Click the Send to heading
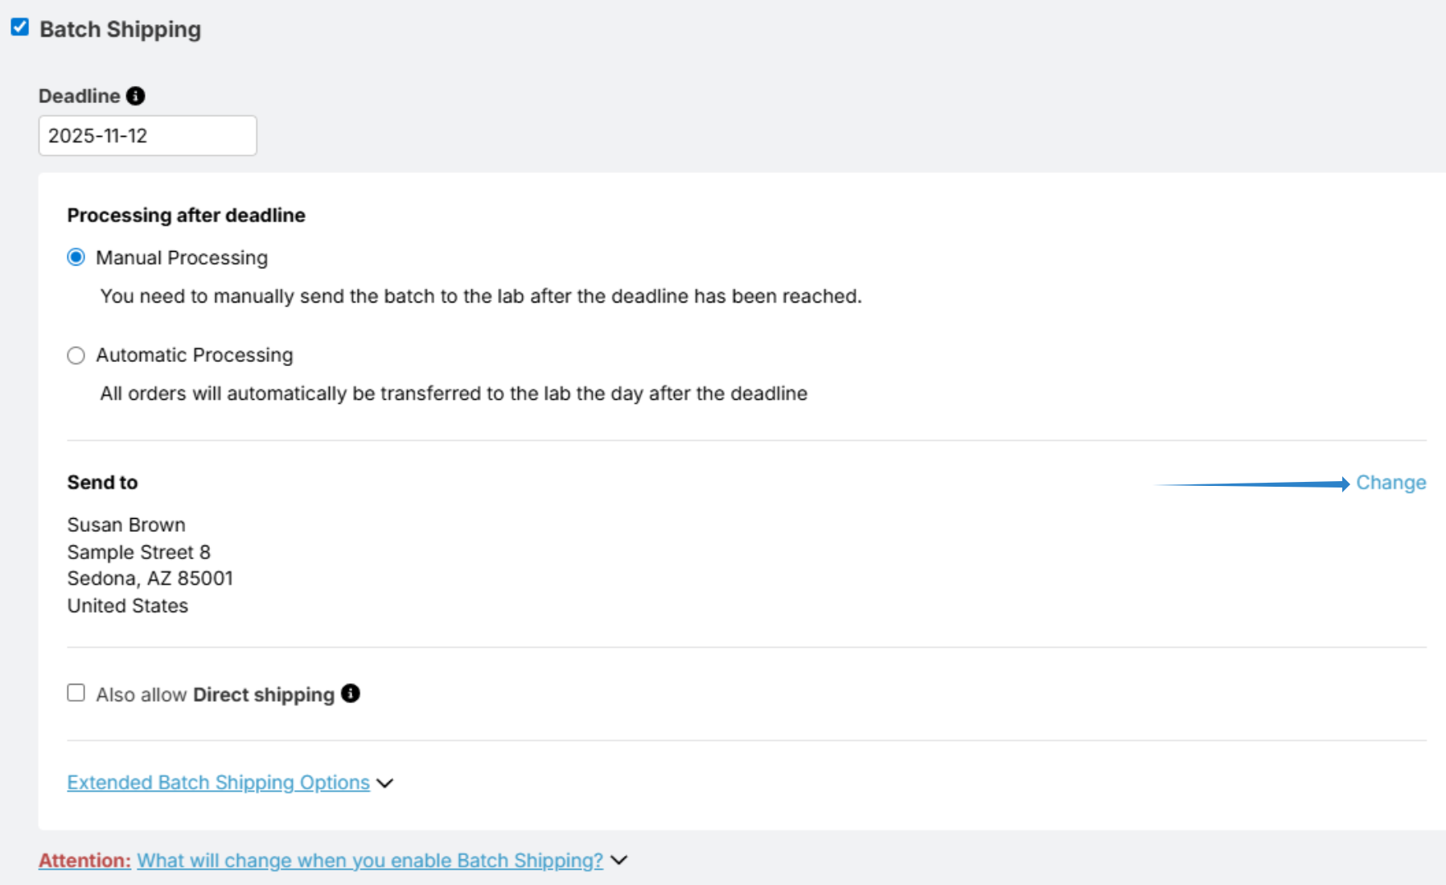Viewport: 1446px width, 885px height. (x=103, y=483)
